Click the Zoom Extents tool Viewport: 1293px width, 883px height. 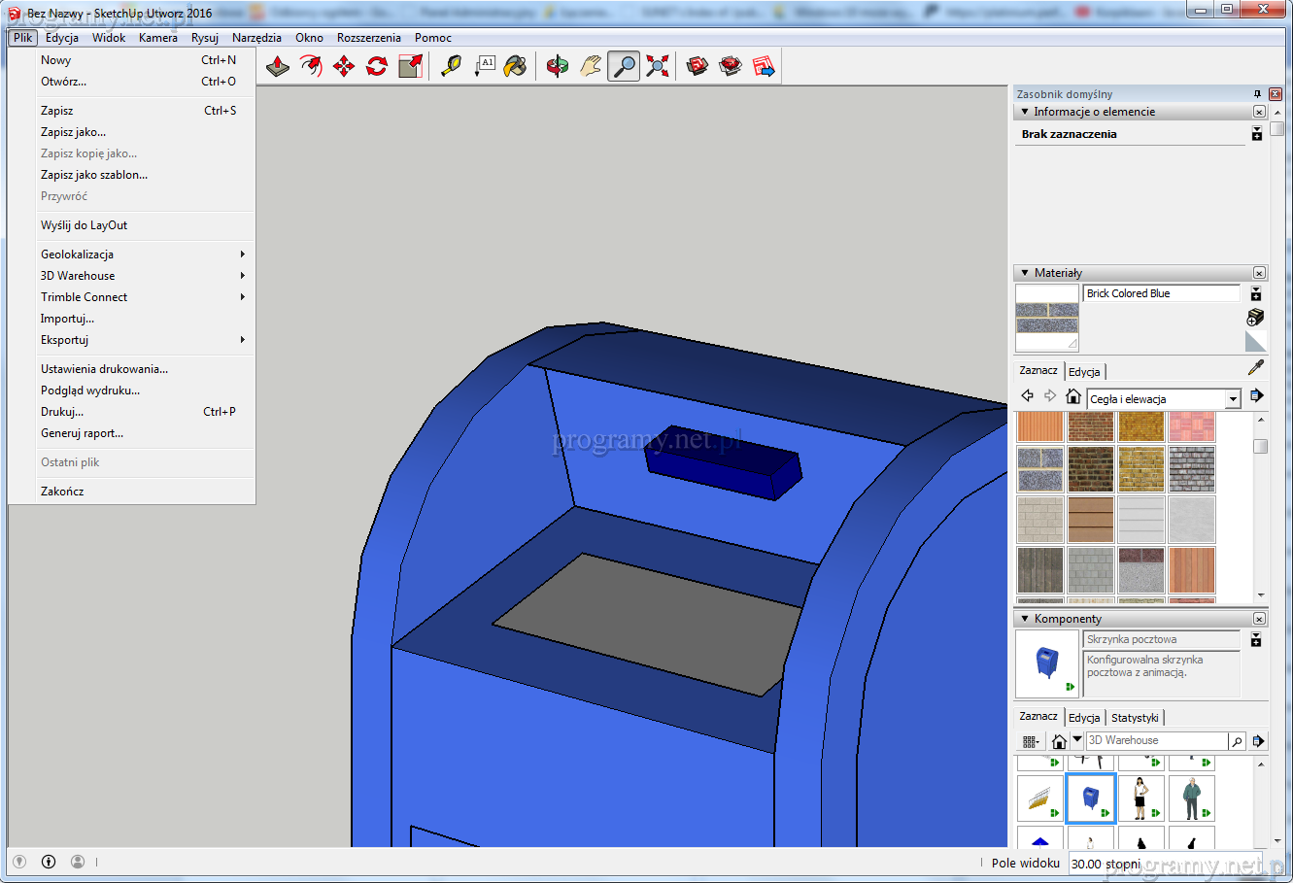coord(658,66)
